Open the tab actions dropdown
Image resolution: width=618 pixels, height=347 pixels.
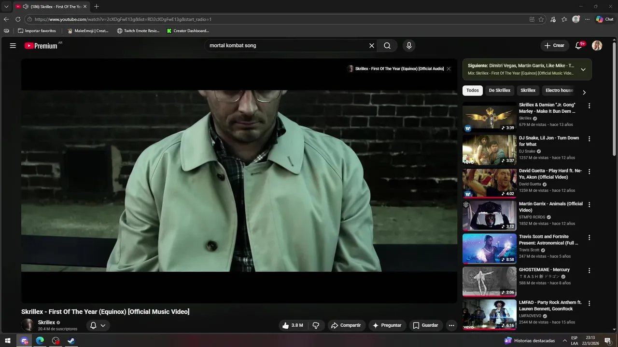[6, 7]
